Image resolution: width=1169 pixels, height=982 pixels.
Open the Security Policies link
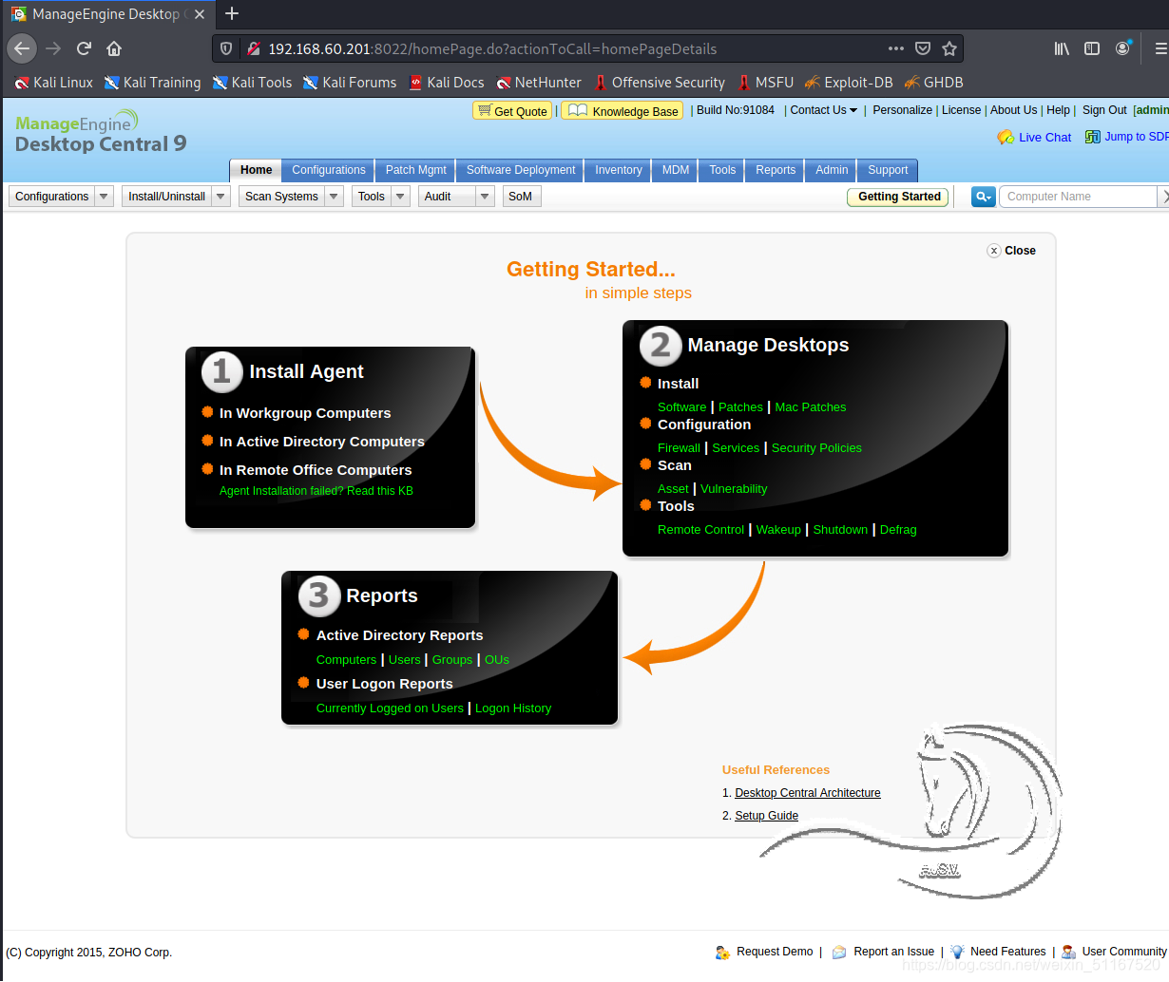(x=816, y=448)
